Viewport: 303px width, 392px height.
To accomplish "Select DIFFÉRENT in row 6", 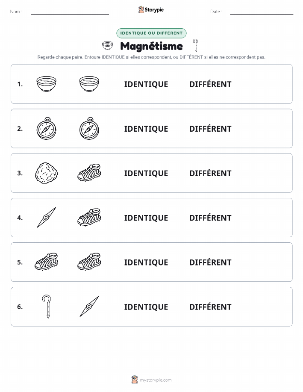I will 210,307.
